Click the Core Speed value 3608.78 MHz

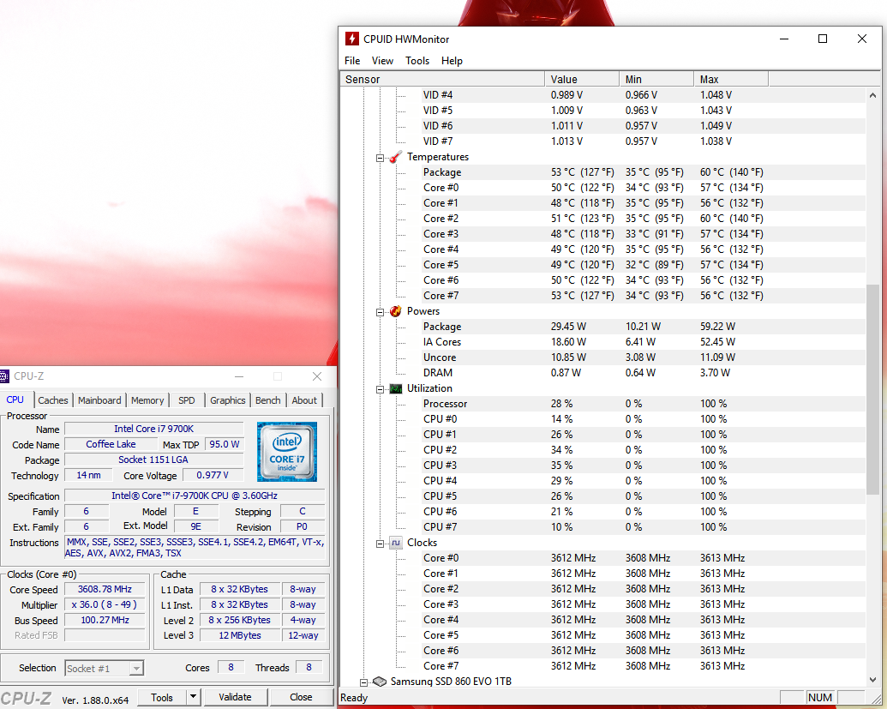[x=105, y=590]
